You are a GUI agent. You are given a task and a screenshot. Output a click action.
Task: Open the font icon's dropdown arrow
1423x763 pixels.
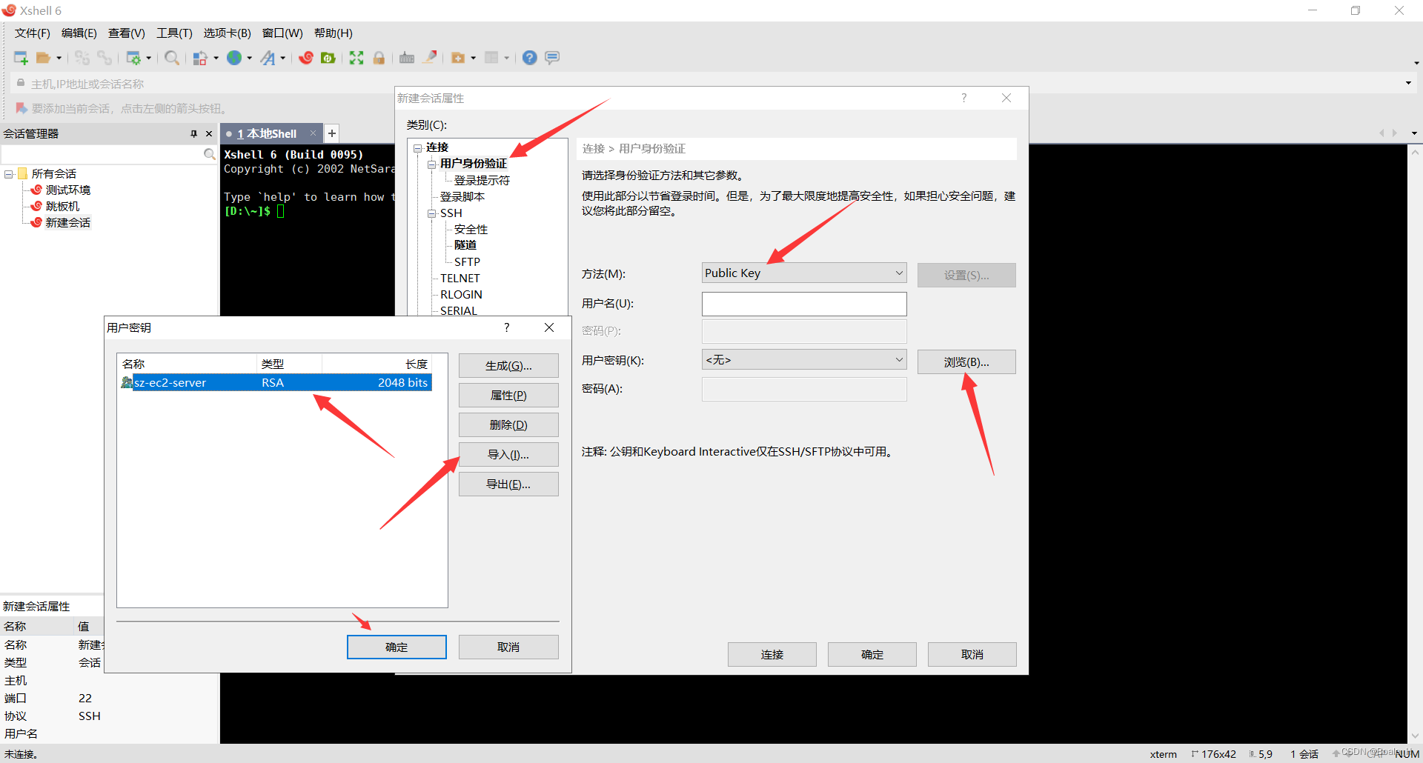coord(283,58)
